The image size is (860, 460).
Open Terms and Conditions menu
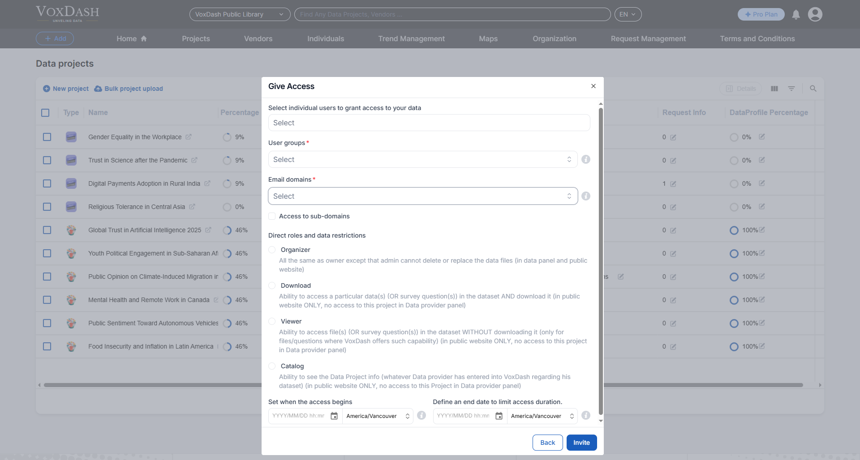757,38
